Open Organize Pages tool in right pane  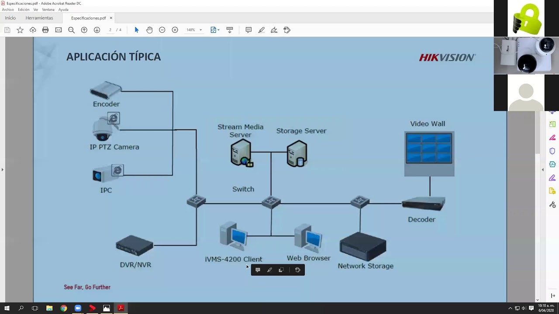point(552,124)
